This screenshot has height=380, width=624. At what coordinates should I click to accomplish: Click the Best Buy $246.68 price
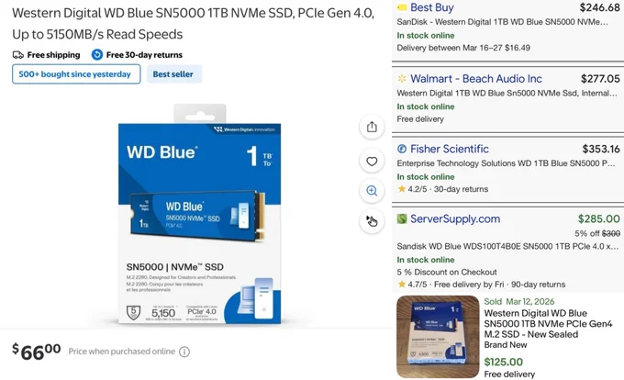599,7
